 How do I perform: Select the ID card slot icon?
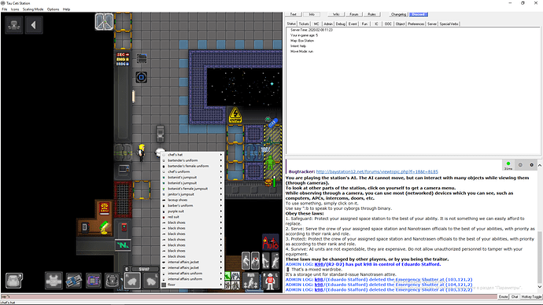click(x=73, y=281)
